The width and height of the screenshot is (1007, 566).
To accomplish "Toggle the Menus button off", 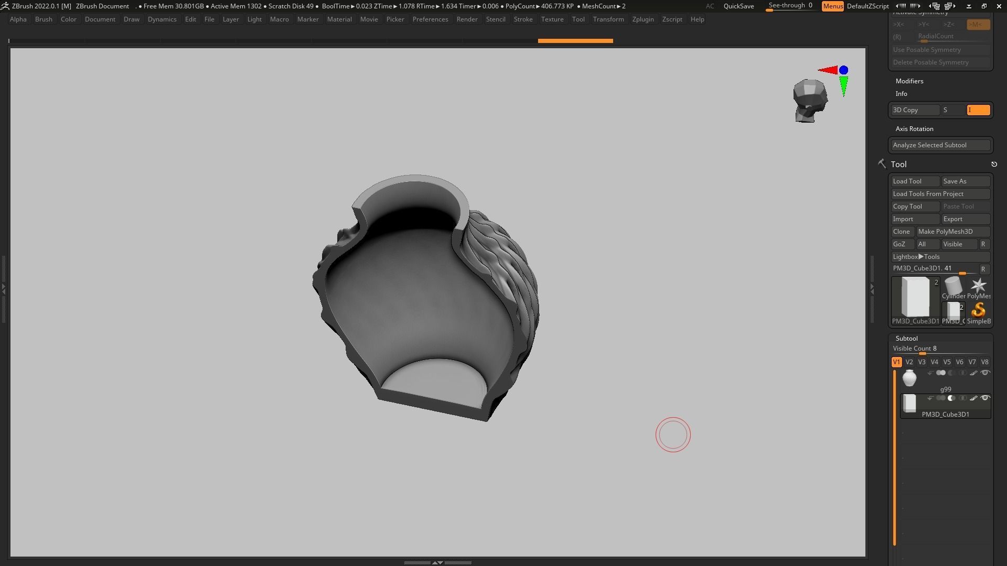I will (x=832, y=6).
